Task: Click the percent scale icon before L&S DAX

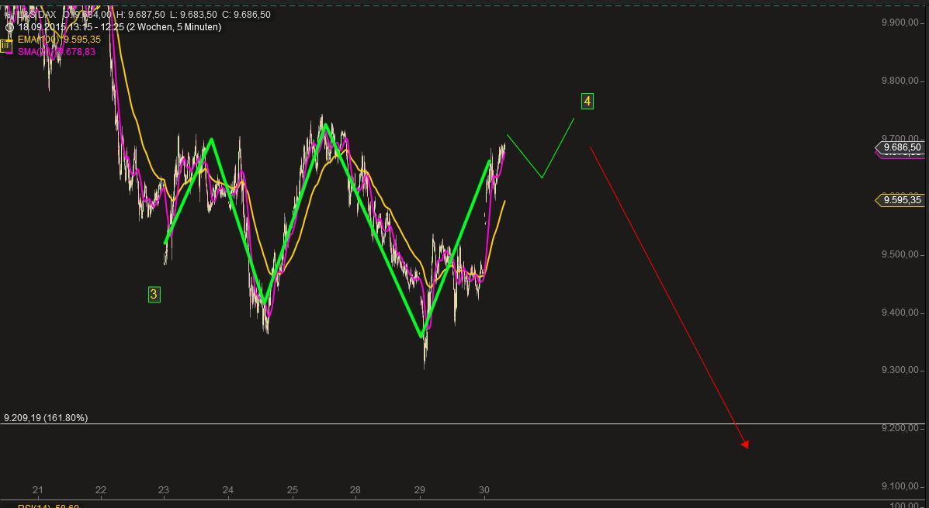Action: (10, 14)
